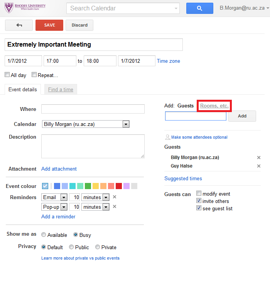
Task: Remove guest Billy Morgan with the X
Action: click(x=258, y=158)
